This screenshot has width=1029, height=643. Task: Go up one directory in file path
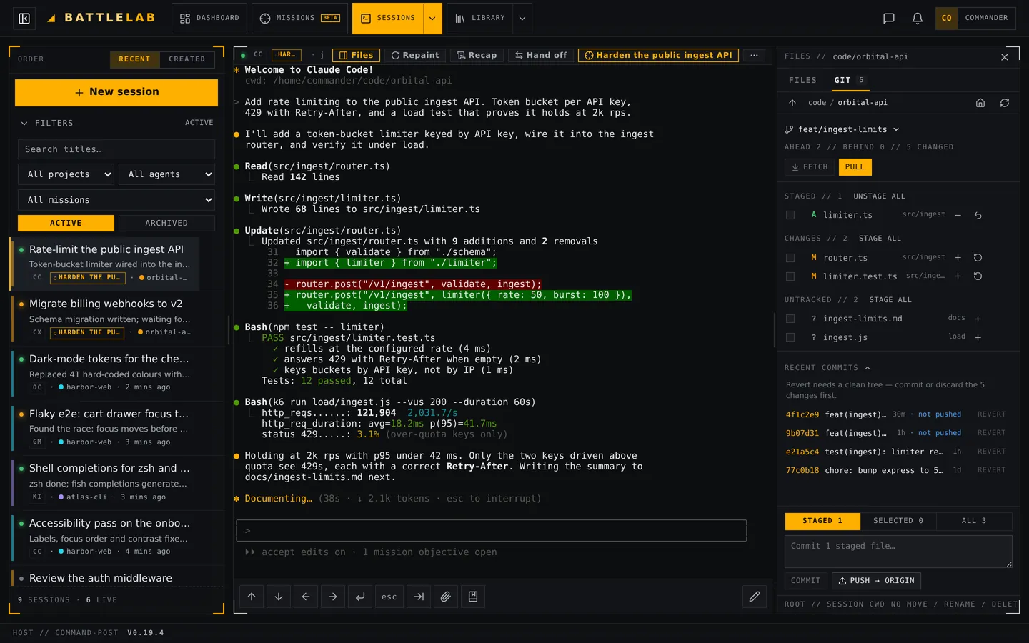[x=792, y=103]
